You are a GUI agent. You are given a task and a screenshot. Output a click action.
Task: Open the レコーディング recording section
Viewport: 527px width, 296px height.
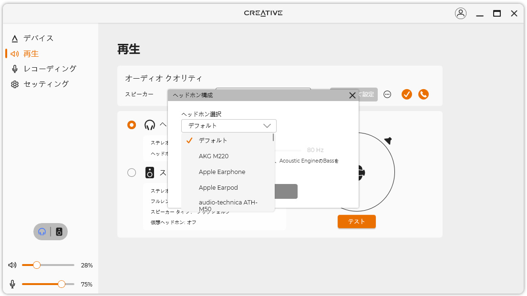pyautogui.click(x=50, y=69)
